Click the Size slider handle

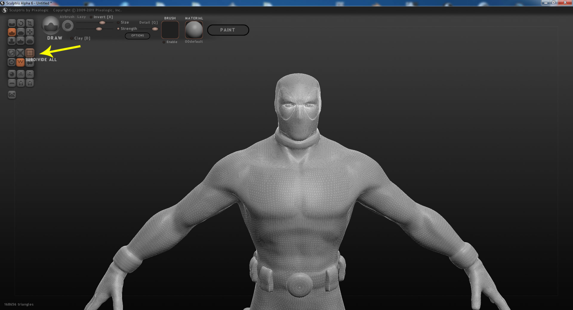(x=102, y=23)
